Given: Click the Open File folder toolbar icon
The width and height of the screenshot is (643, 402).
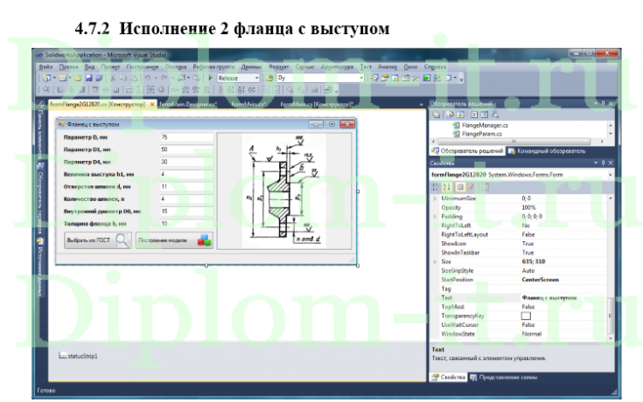Looking at the screenshot, I should (78, 78).
